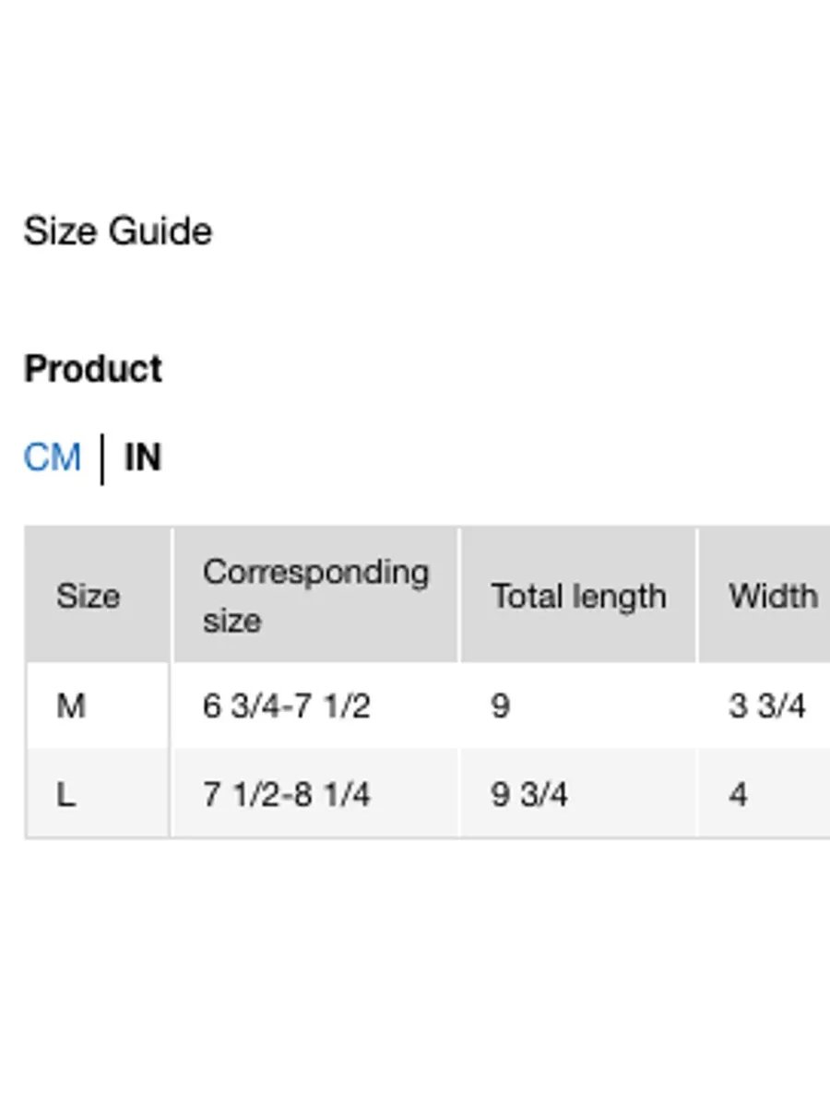The height and width of the screenshot is (1103, 830).
Task: Click the Width column header
Action: (x=765, y=595)
